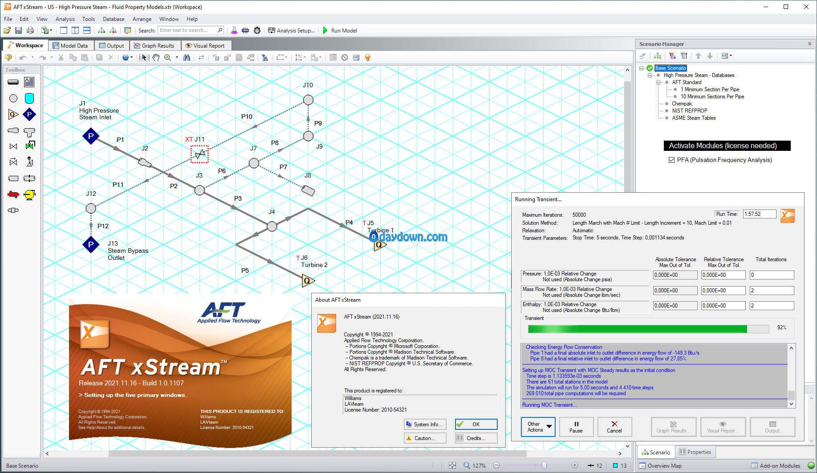The height and width of the screenshot is (473, 817).
Task: Collapse the AFT Standard scenario branch
Action: click(658, 82)
